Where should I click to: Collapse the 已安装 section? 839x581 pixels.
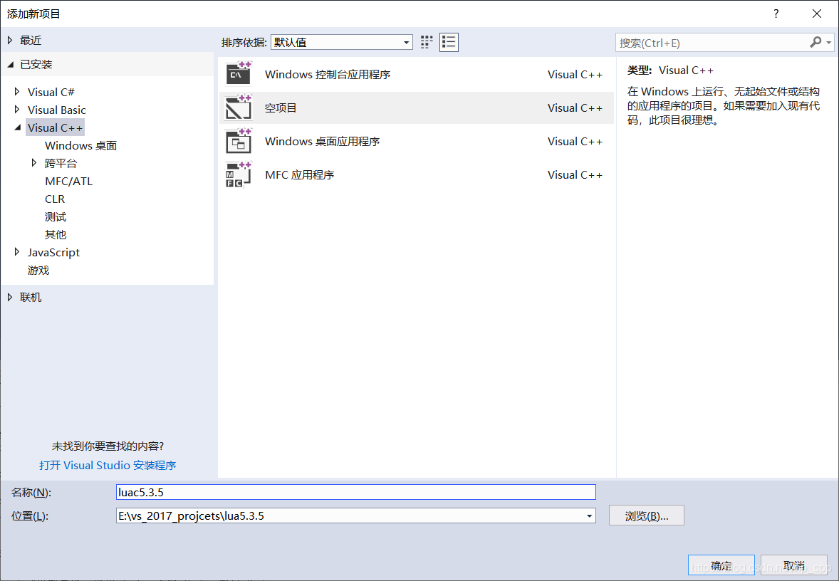coord(10,65)
